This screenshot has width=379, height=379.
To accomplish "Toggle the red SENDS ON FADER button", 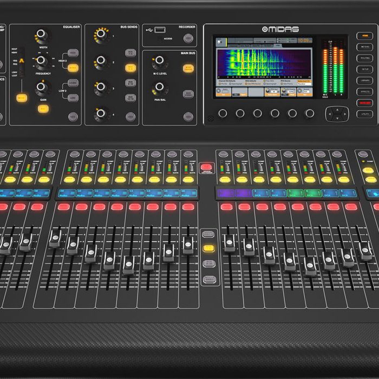I will point(206,167).
